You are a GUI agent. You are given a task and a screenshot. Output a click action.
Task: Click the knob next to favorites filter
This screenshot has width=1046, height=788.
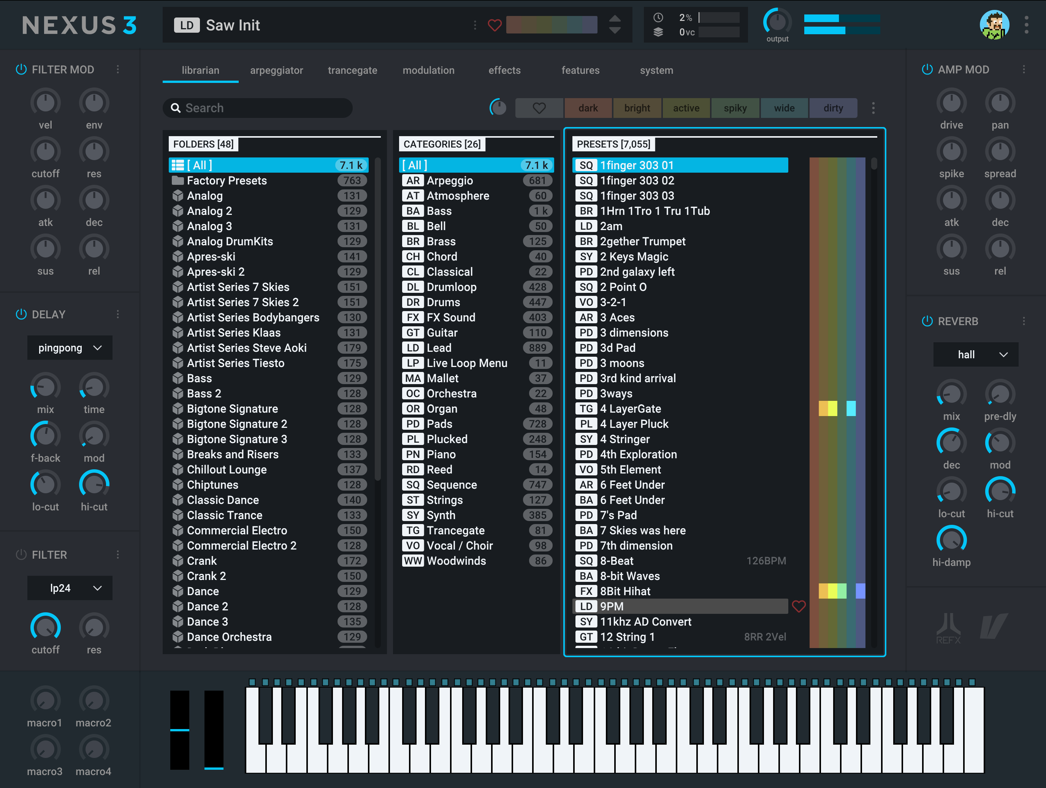tap(498, 108)
